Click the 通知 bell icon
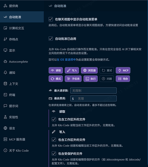Viewport: 148px width, 167px height. pos(5,73)
